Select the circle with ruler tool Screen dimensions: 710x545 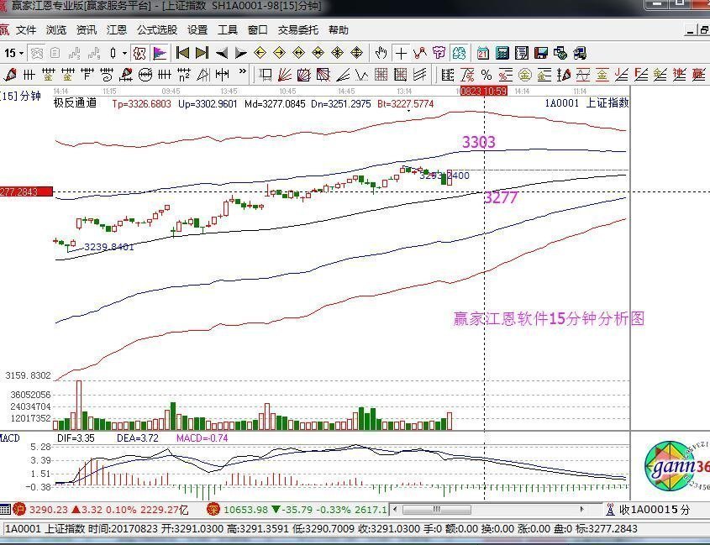(145, 75)
